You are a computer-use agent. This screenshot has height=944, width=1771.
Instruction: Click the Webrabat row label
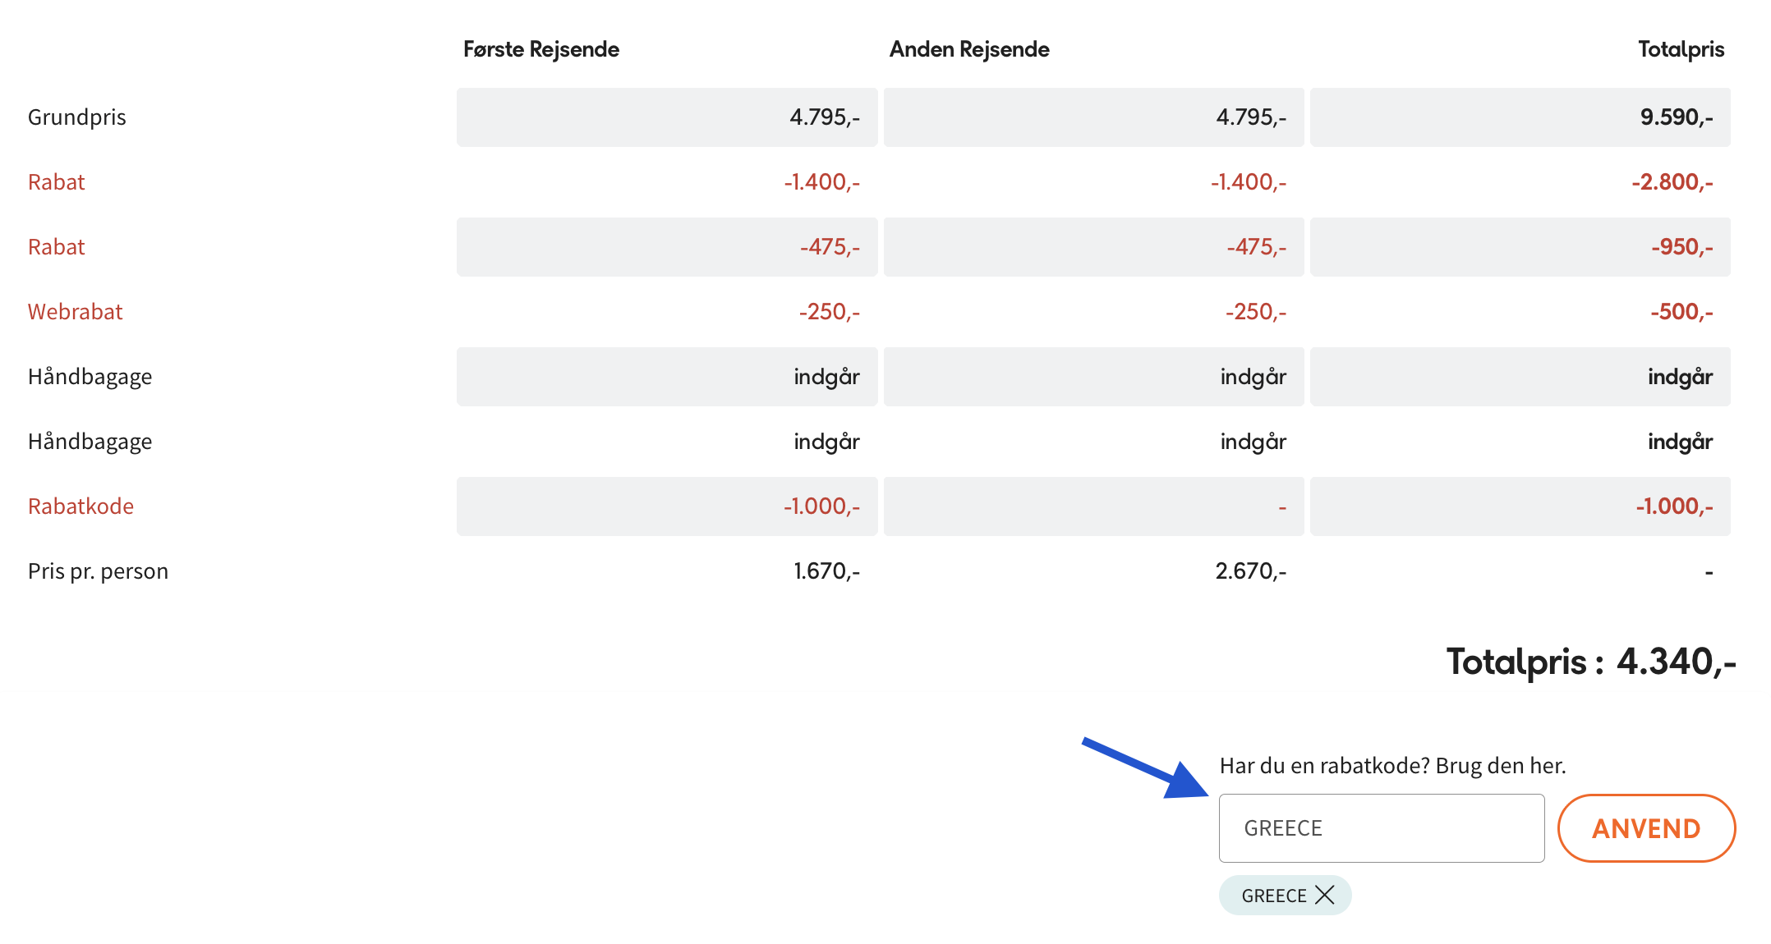75,312
